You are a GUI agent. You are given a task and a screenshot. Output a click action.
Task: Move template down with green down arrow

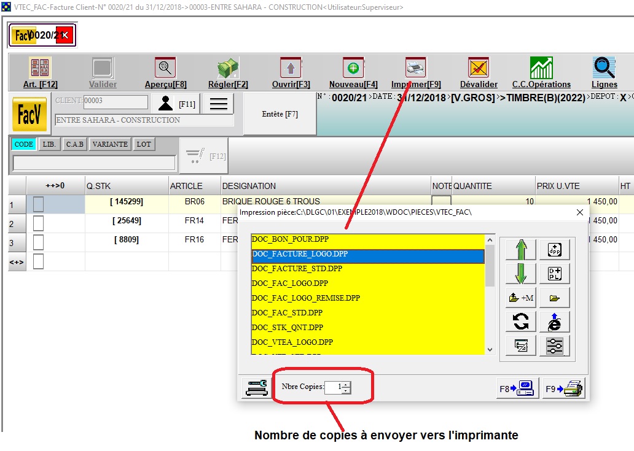point(521,274)
